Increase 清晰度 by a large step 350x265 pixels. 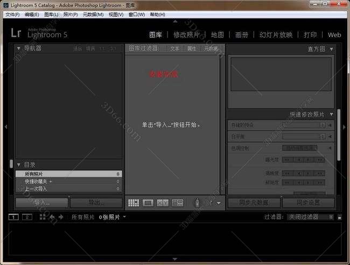[320, 174]
